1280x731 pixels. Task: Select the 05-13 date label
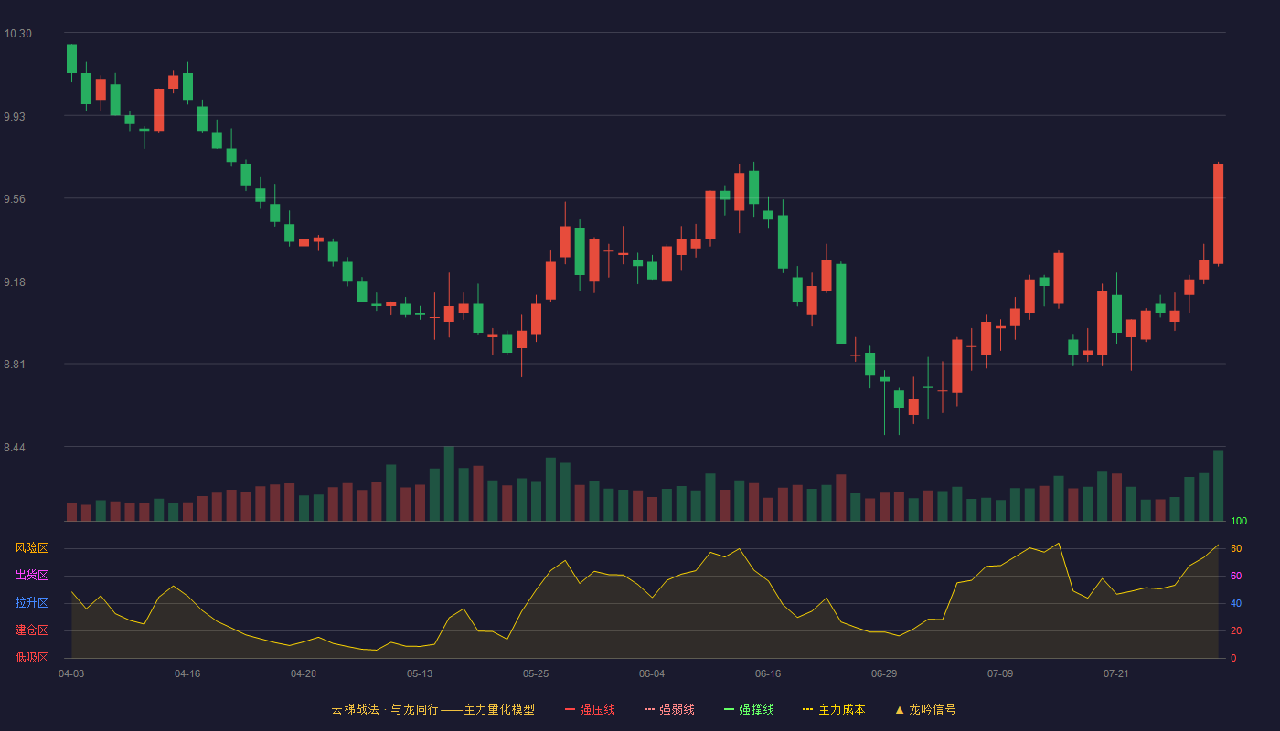tap(420, 673)
